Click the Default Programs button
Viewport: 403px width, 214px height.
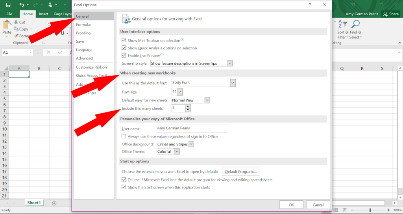click(x=241, y=172)
